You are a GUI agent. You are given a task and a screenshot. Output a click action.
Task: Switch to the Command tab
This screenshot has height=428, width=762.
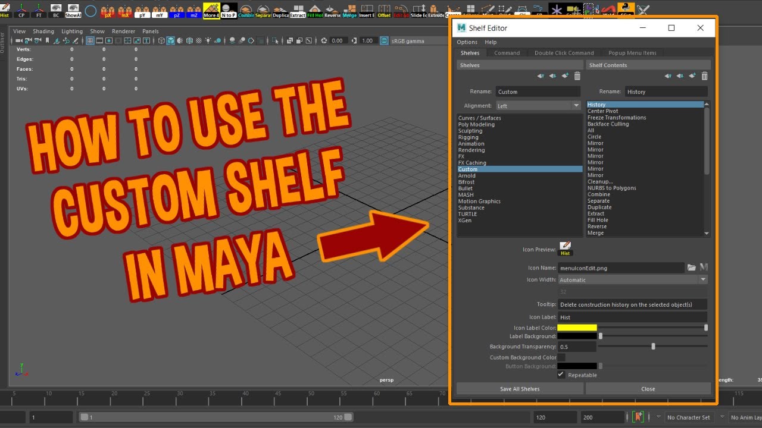[x=507, y=53]
